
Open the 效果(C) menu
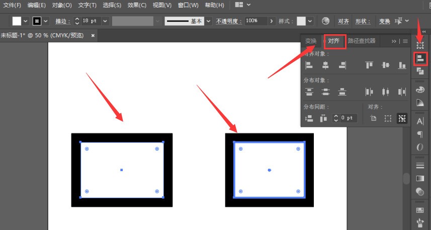(x=137, y=5)
